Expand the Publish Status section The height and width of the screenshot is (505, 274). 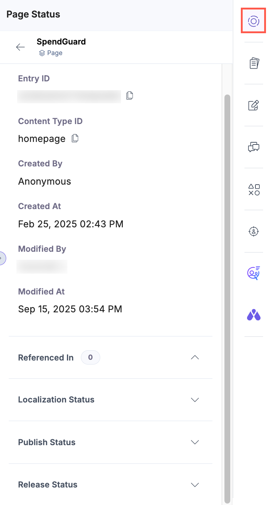[x=195, y=442]
